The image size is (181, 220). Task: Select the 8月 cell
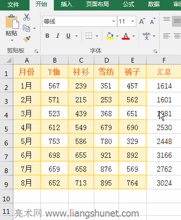(x=27, y=183)
